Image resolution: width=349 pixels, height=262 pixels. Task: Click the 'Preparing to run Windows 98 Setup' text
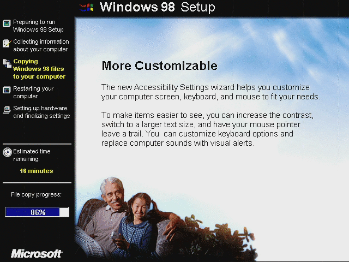point(38,26)
